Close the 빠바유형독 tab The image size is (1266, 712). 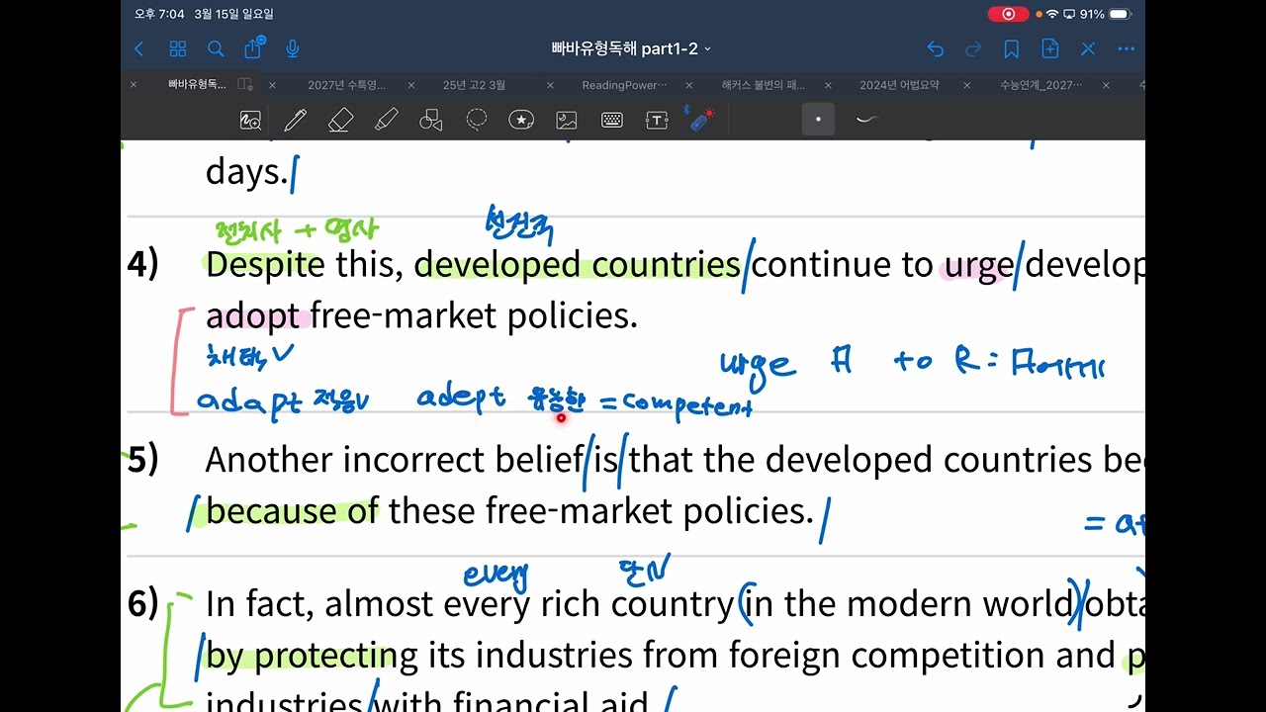[x=134, y=85]
